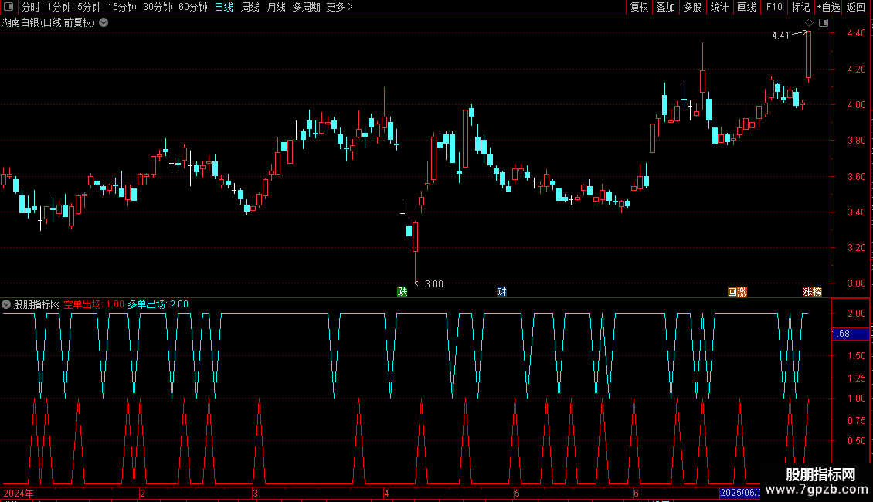This screenshot has height=502, width=873.
Task: Click the 榜 event marker
Action: [817, 292]
